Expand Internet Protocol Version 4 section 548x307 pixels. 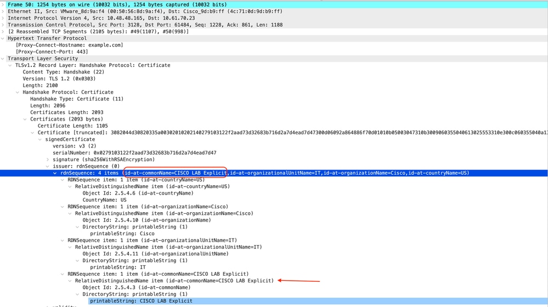tap(3, 18)
